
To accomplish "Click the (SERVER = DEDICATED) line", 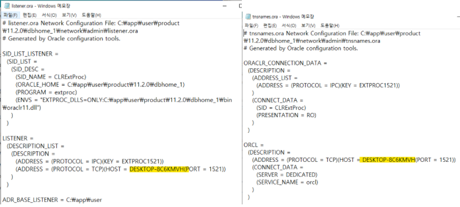I will pyautogui.click(x=287, y=175).
